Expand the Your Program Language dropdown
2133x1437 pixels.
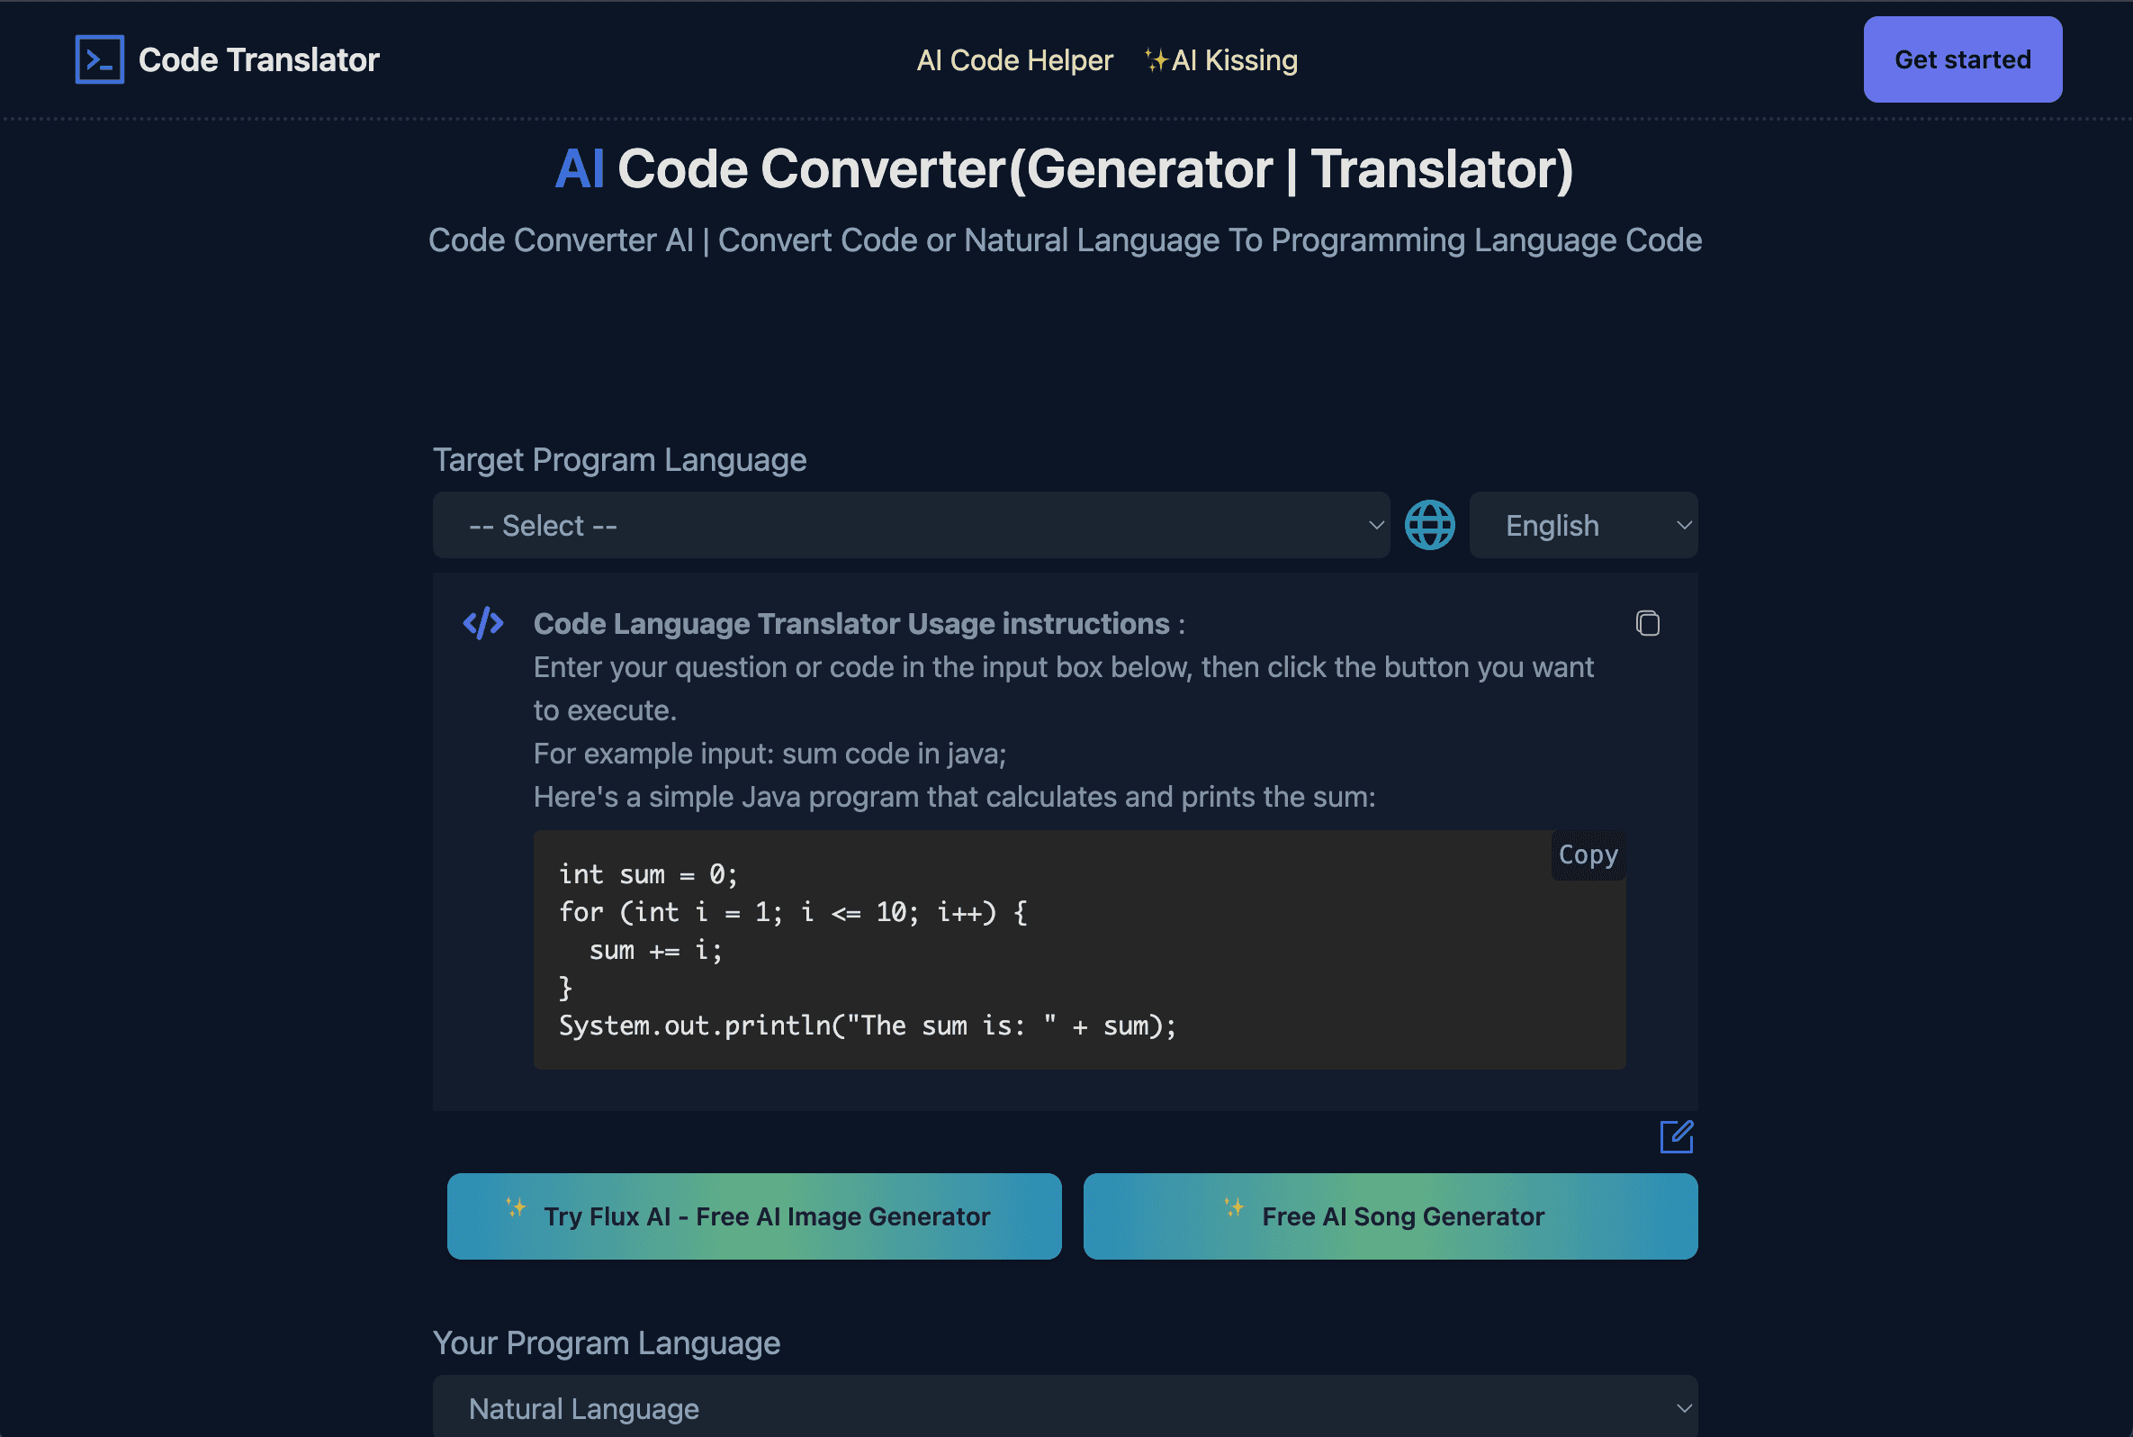(x=1066, y=1406)
